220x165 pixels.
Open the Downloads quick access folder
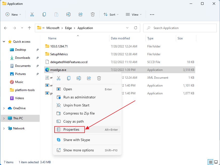[x=22, y=58]
